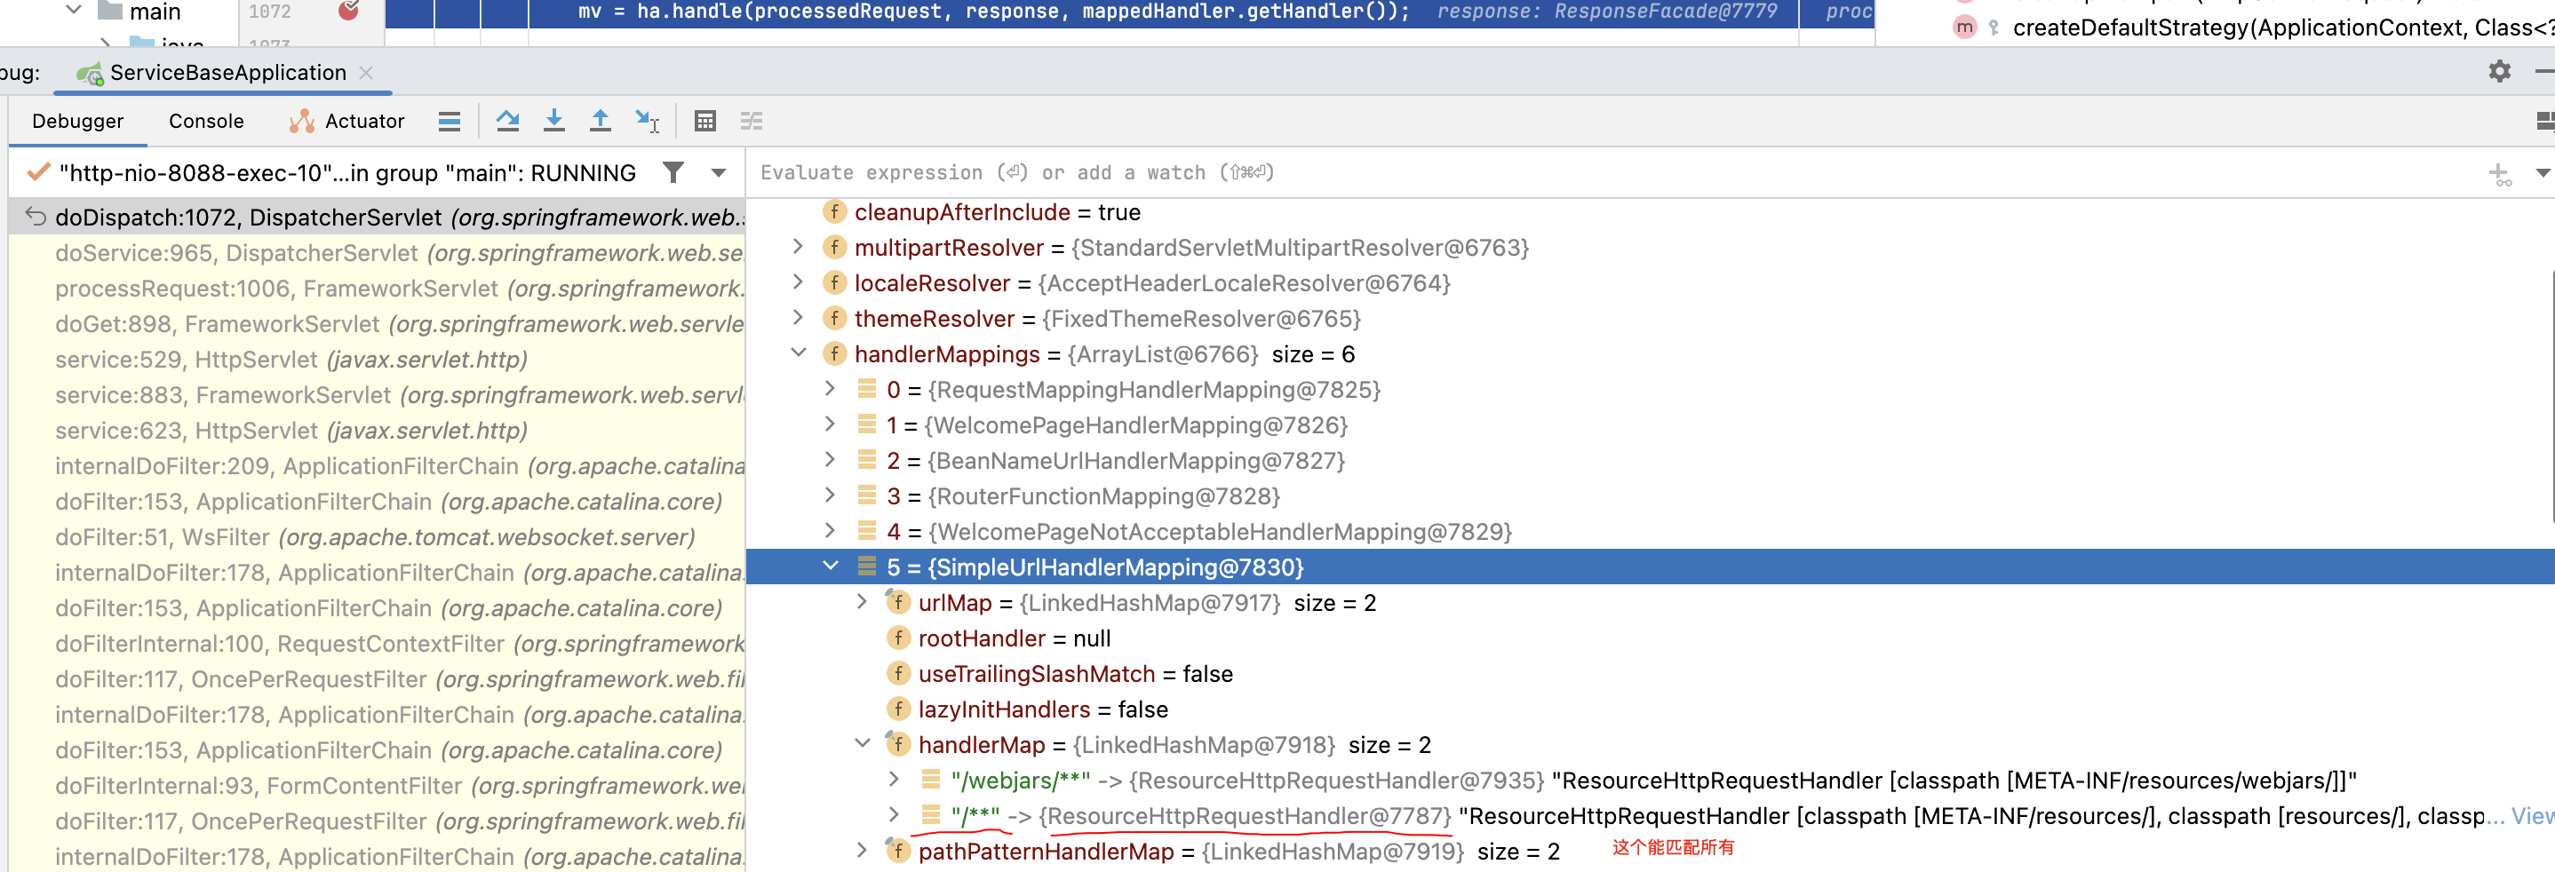The image size is (2555, 872).
Task: Select the doFilterInternal:100 RequestContextFilter frame
Action: point(377,644)
